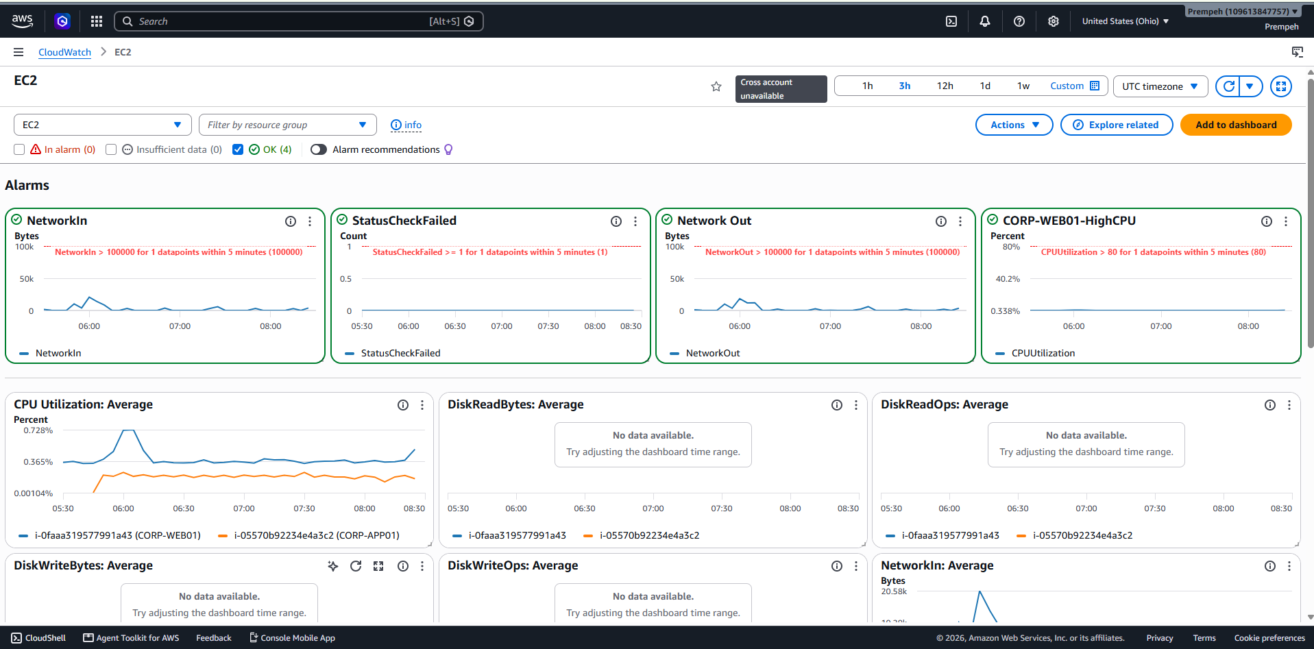Expand the UTC timezone dropdown
Viewport: 1314px width, 649px height.
coord(1160,86)
